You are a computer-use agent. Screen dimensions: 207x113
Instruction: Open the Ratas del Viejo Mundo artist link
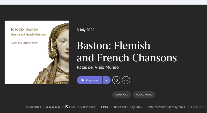98,67
